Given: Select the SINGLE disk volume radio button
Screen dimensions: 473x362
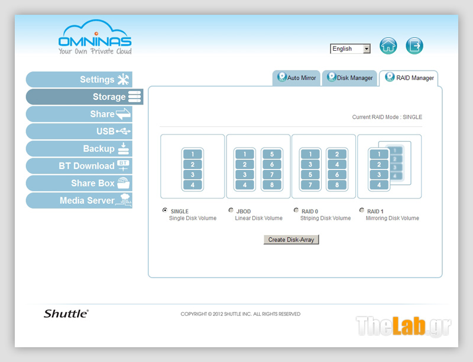Looking at the screenshot, I should 165,210.
